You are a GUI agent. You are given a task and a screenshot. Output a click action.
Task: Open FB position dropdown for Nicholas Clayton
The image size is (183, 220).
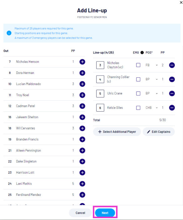pyautogui.click(x=152, y=65)
